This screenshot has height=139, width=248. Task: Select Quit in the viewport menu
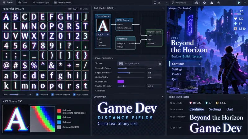175,79
